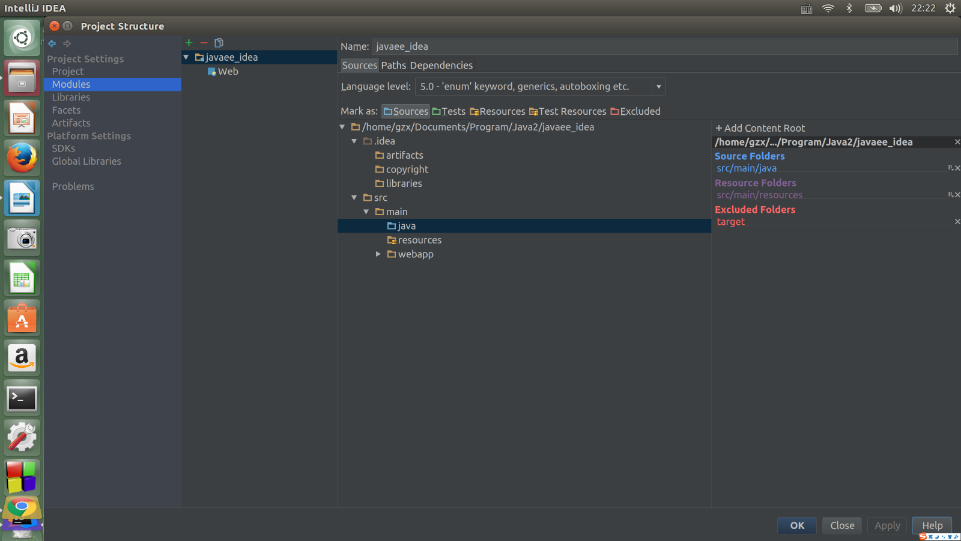961x541 pixels.
Task: Open Terminal from the dock
Action: [x=22, y=398]
